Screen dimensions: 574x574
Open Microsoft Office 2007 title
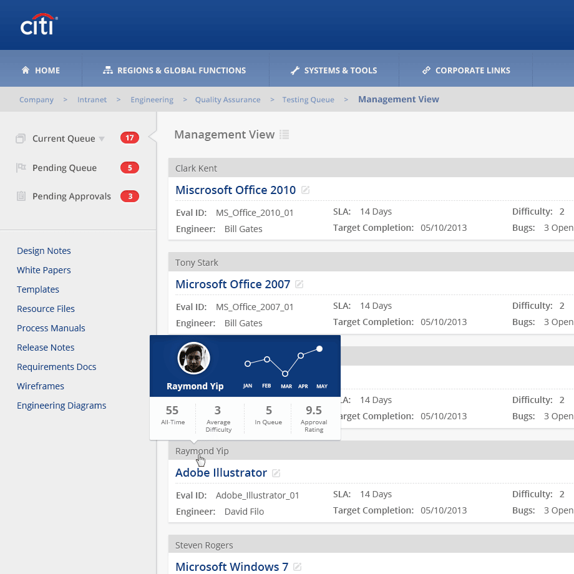point(233,284)
